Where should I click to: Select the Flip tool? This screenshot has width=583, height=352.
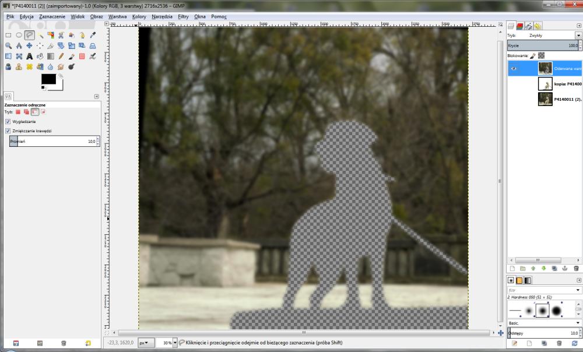tap(8, 56)
